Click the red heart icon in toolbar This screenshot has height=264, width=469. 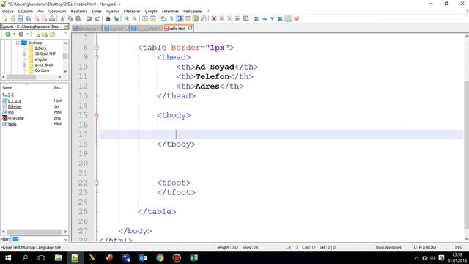(x=296, y=19)
